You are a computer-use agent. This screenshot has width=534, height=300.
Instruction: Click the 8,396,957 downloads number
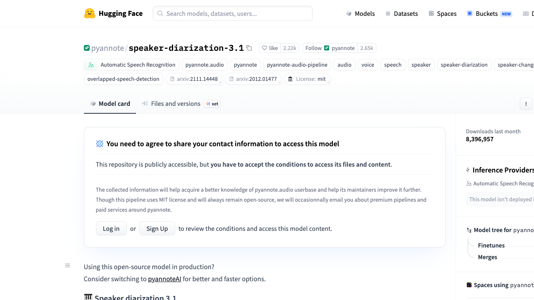tap(480, 139)
